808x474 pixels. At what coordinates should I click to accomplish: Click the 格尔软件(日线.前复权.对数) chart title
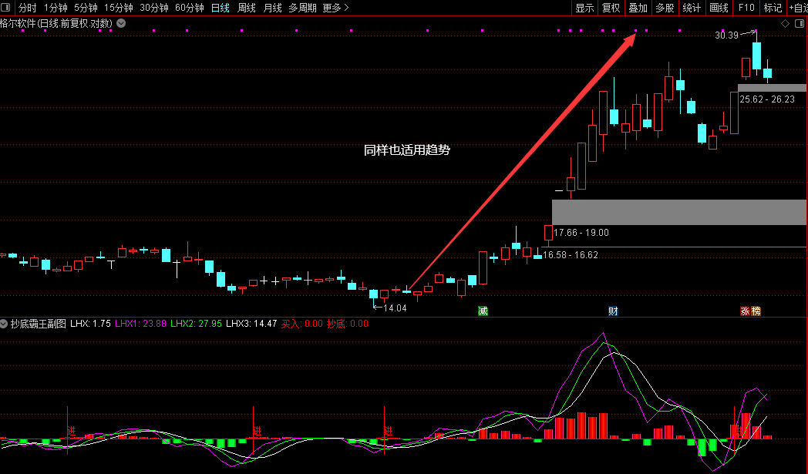[x=56, y=24]
